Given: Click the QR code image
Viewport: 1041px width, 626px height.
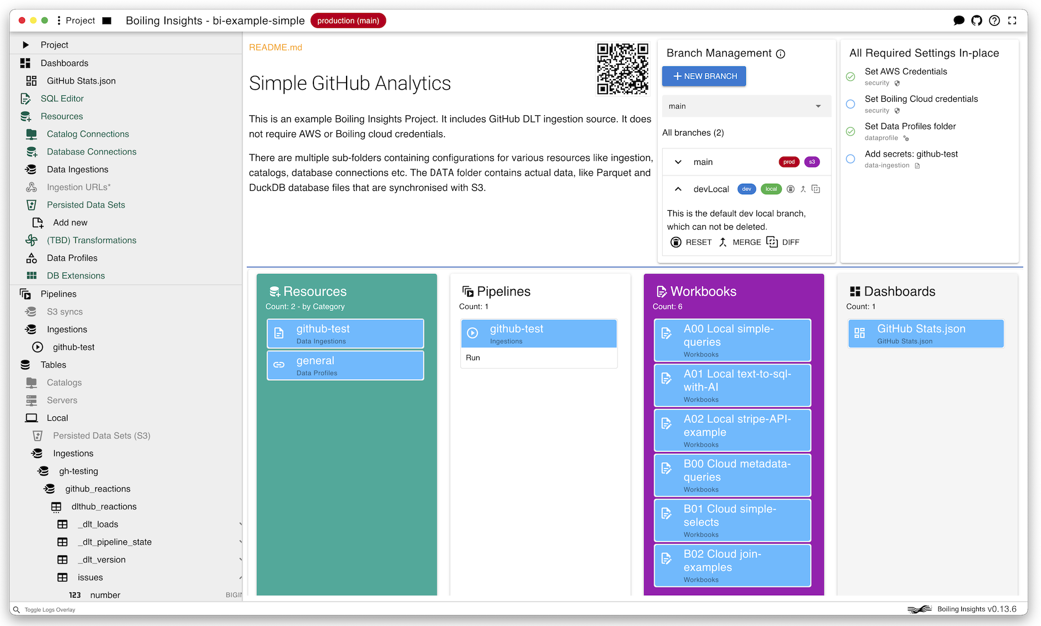Looking at the screenshot, I should (x=622, y=69).
